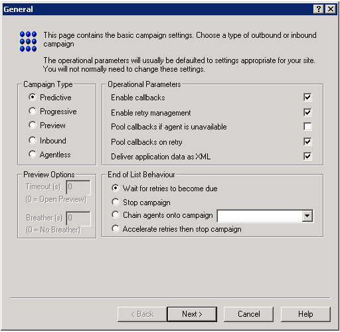Image resolution: width=340 pixels, height=332 pixels.
Task: Uncheck Deliver application data as XML
Action: [x=307, y=156]
